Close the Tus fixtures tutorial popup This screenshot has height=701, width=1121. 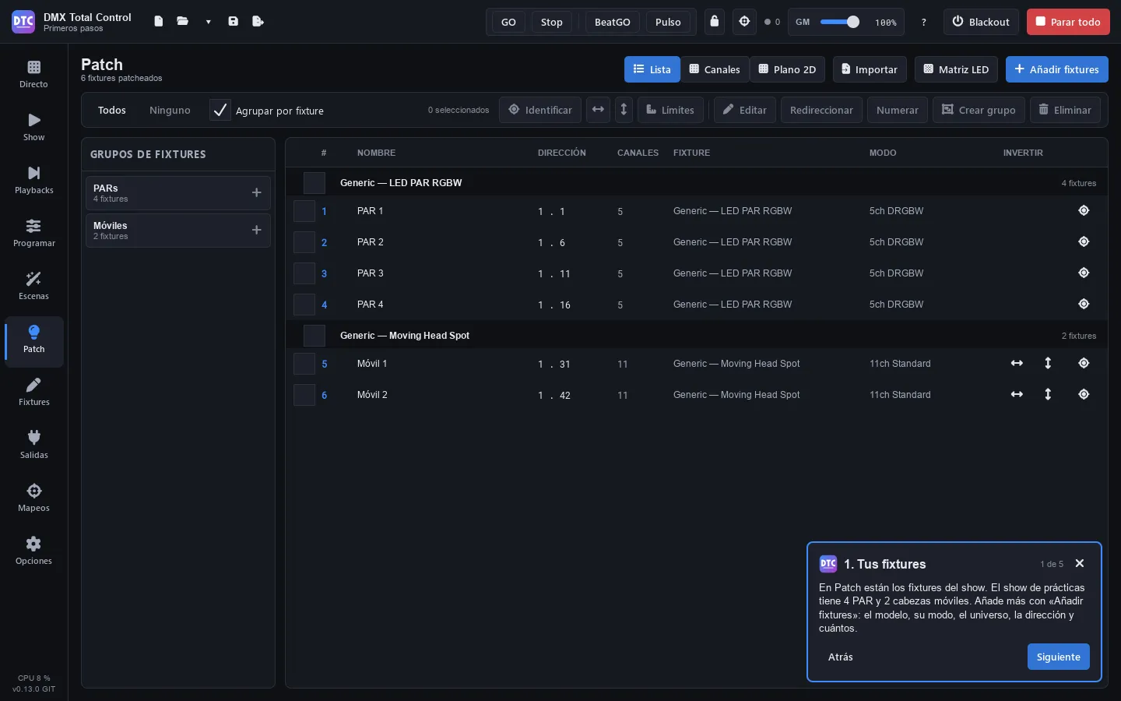(x=1079, y=563)
